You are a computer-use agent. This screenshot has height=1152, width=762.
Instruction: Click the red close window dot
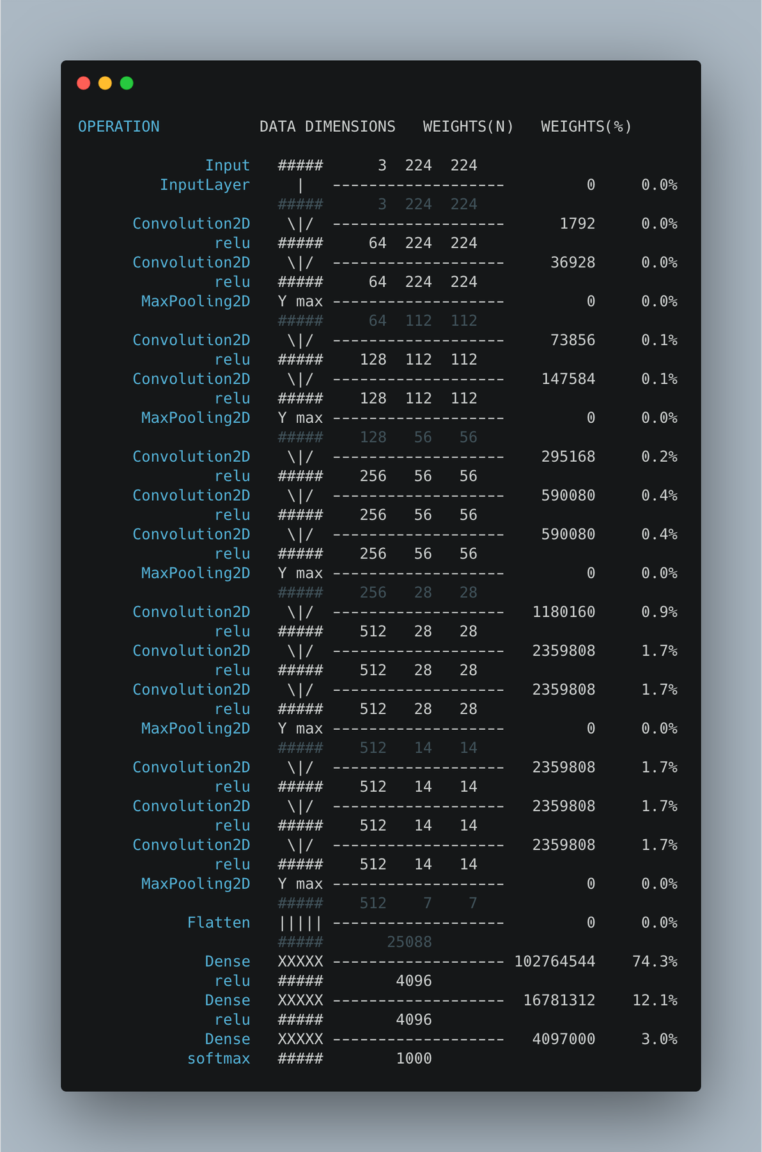83,83
